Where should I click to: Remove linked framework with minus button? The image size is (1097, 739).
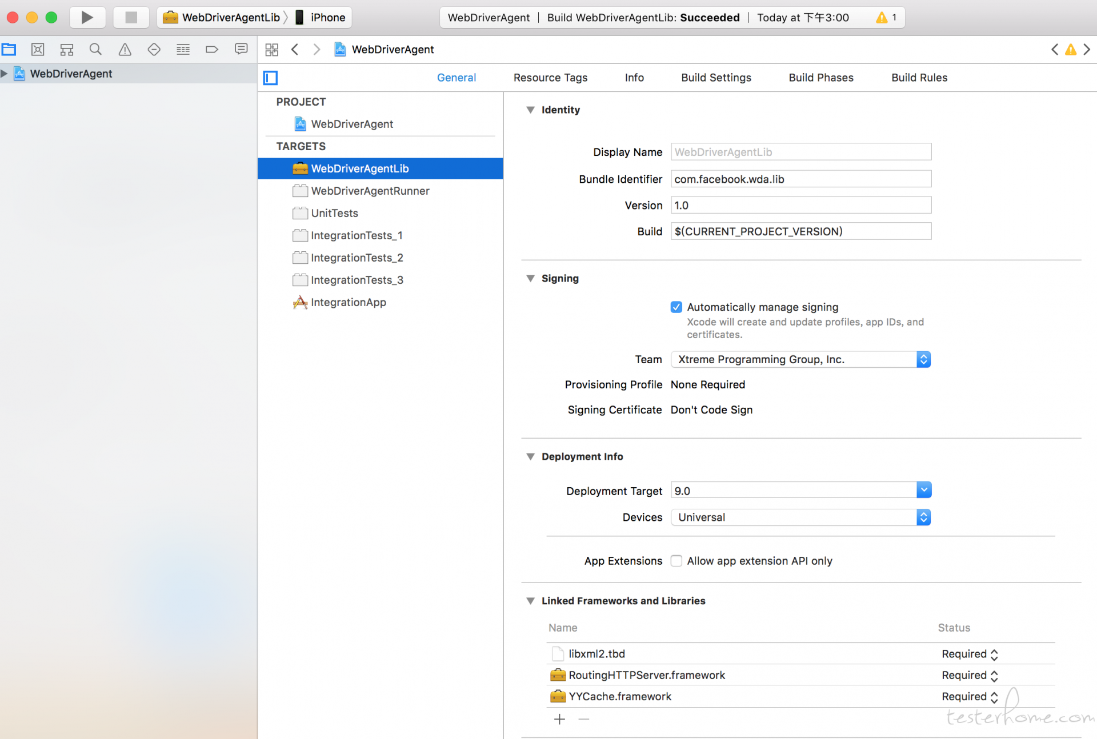point(583,719)
